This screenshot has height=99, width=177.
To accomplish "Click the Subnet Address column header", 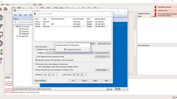I will [x=100, y=19].
